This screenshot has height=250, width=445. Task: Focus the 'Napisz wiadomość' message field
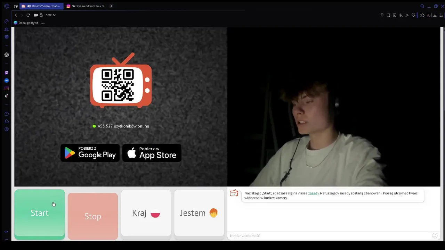click(329, 236)
